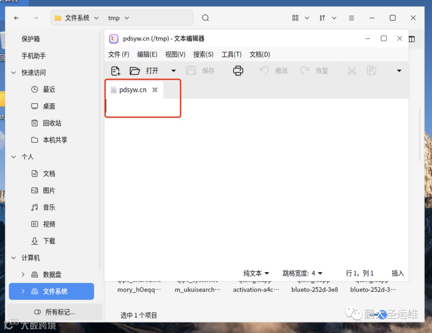Open the 纯文本 syntax dropdown
This screenshot has height=333, width=432.
tap(256, 273)
